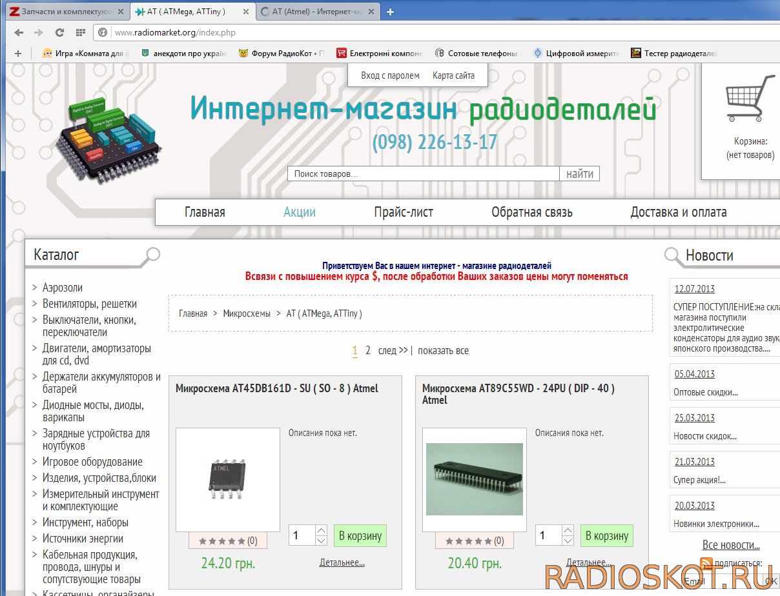Click the RSS feed subscribe icon
Image resolution: width=780 pixels, height=596 pixels.
(706, 562)
